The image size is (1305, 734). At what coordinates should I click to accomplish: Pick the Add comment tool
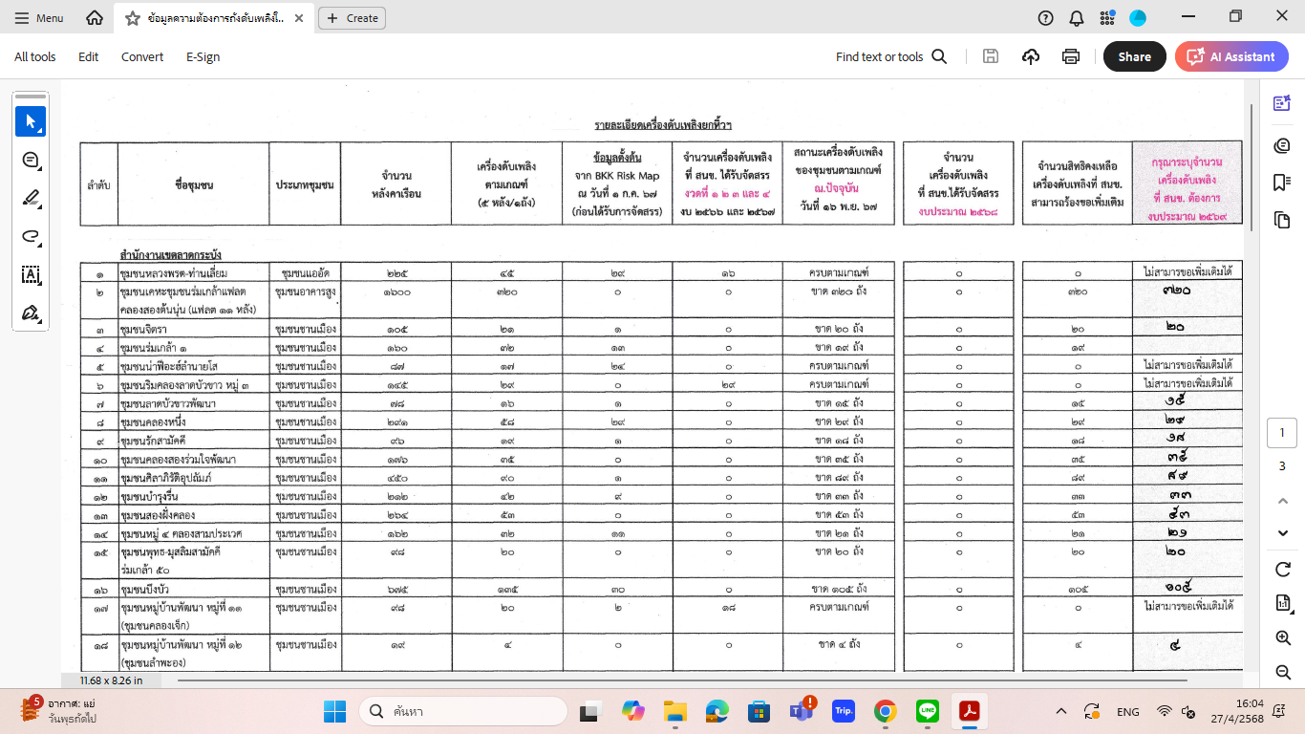point(31,160)
